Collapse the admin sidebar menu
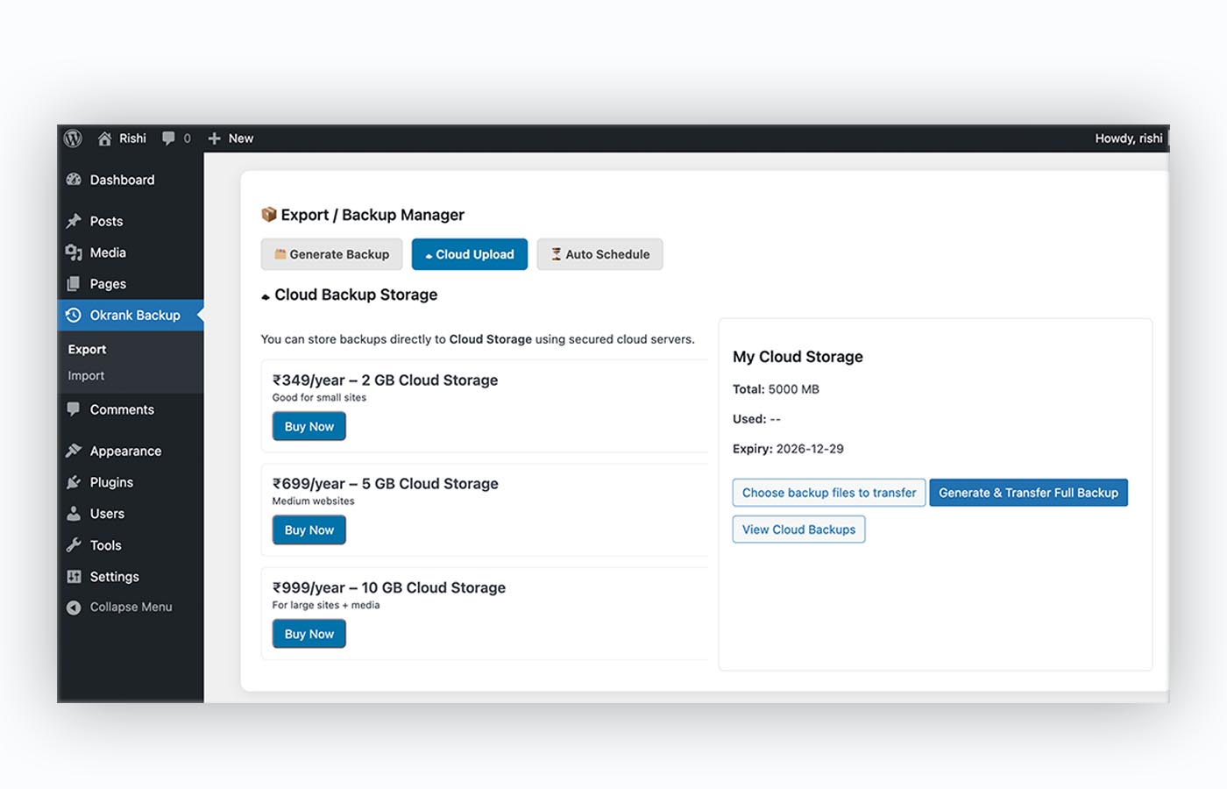 point(74,606)
